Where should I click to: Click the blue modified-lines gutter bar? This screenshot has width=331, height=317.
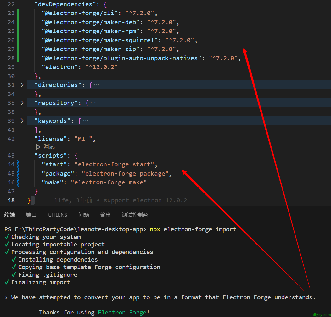click(x=18, y=173)
